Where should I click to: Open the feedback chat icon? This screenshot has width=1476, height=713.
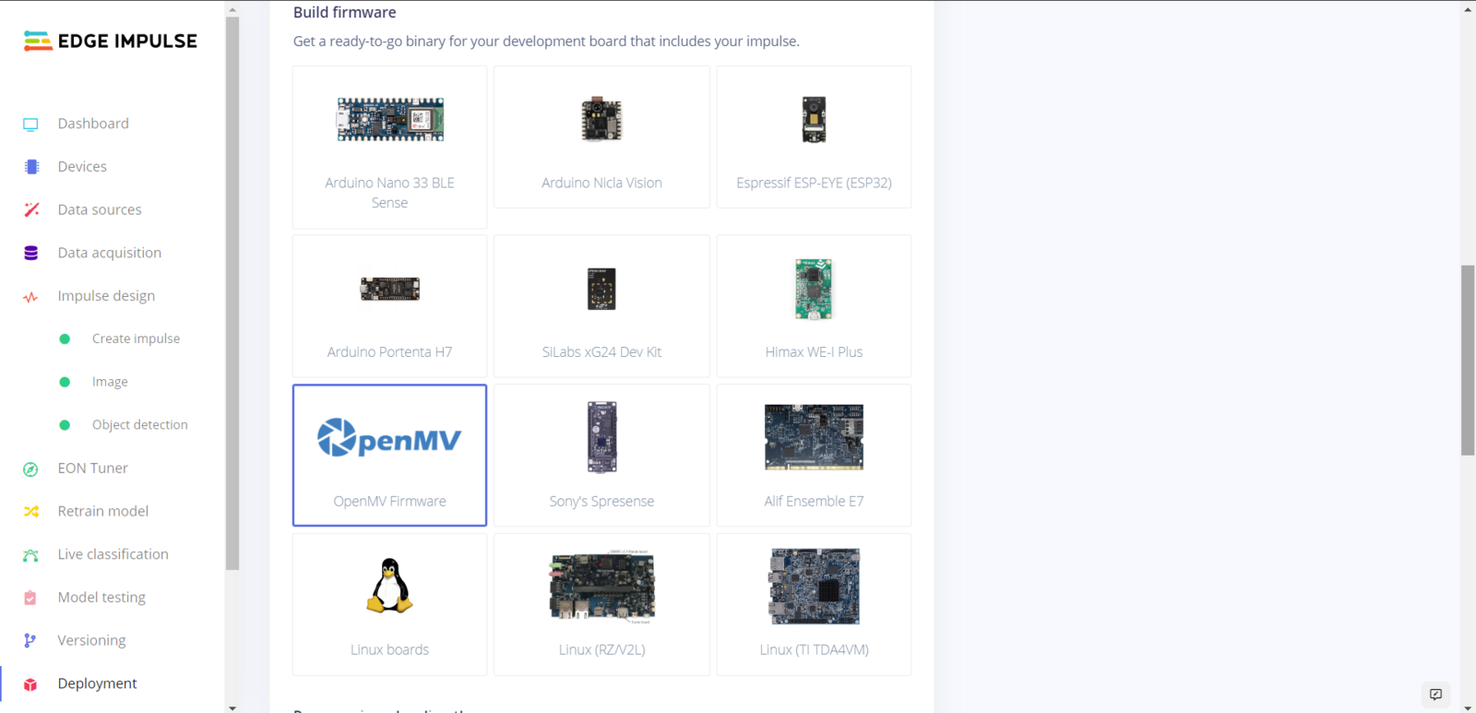pyautogui.click(x=1435, y=695)
